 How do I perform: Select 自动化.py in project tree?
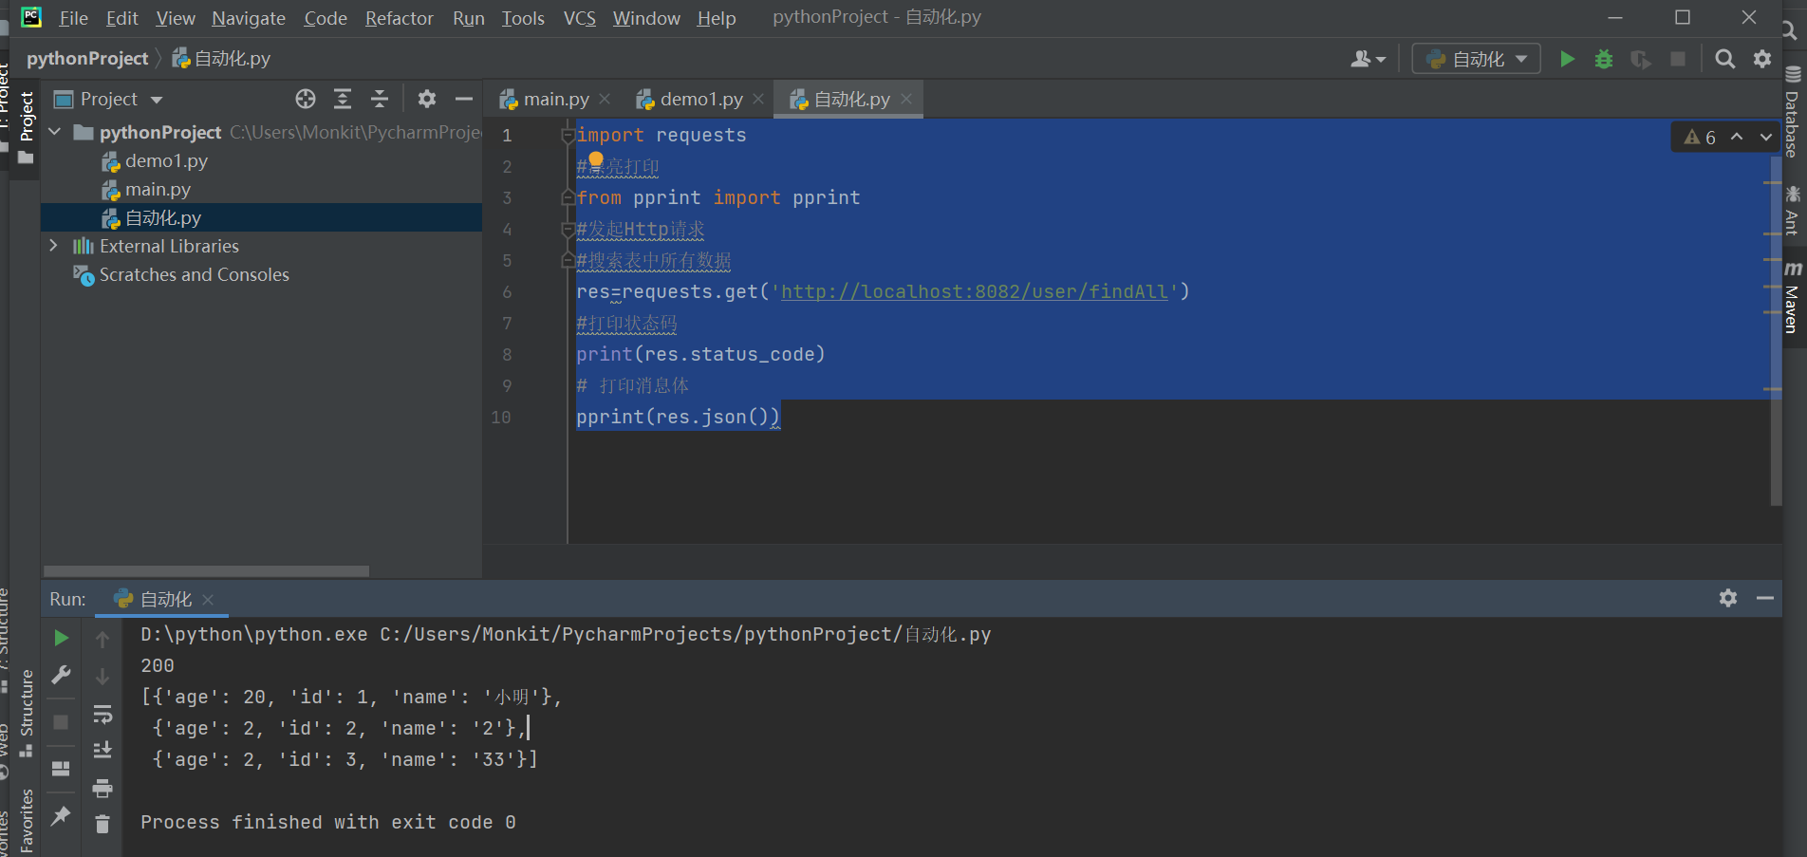[x=163, y=218]
